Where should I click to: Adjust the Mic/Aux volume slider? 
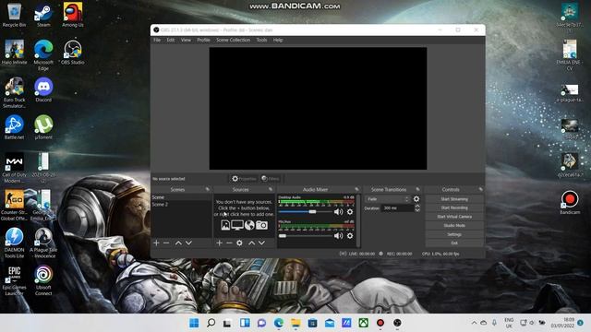pos(306,236)
